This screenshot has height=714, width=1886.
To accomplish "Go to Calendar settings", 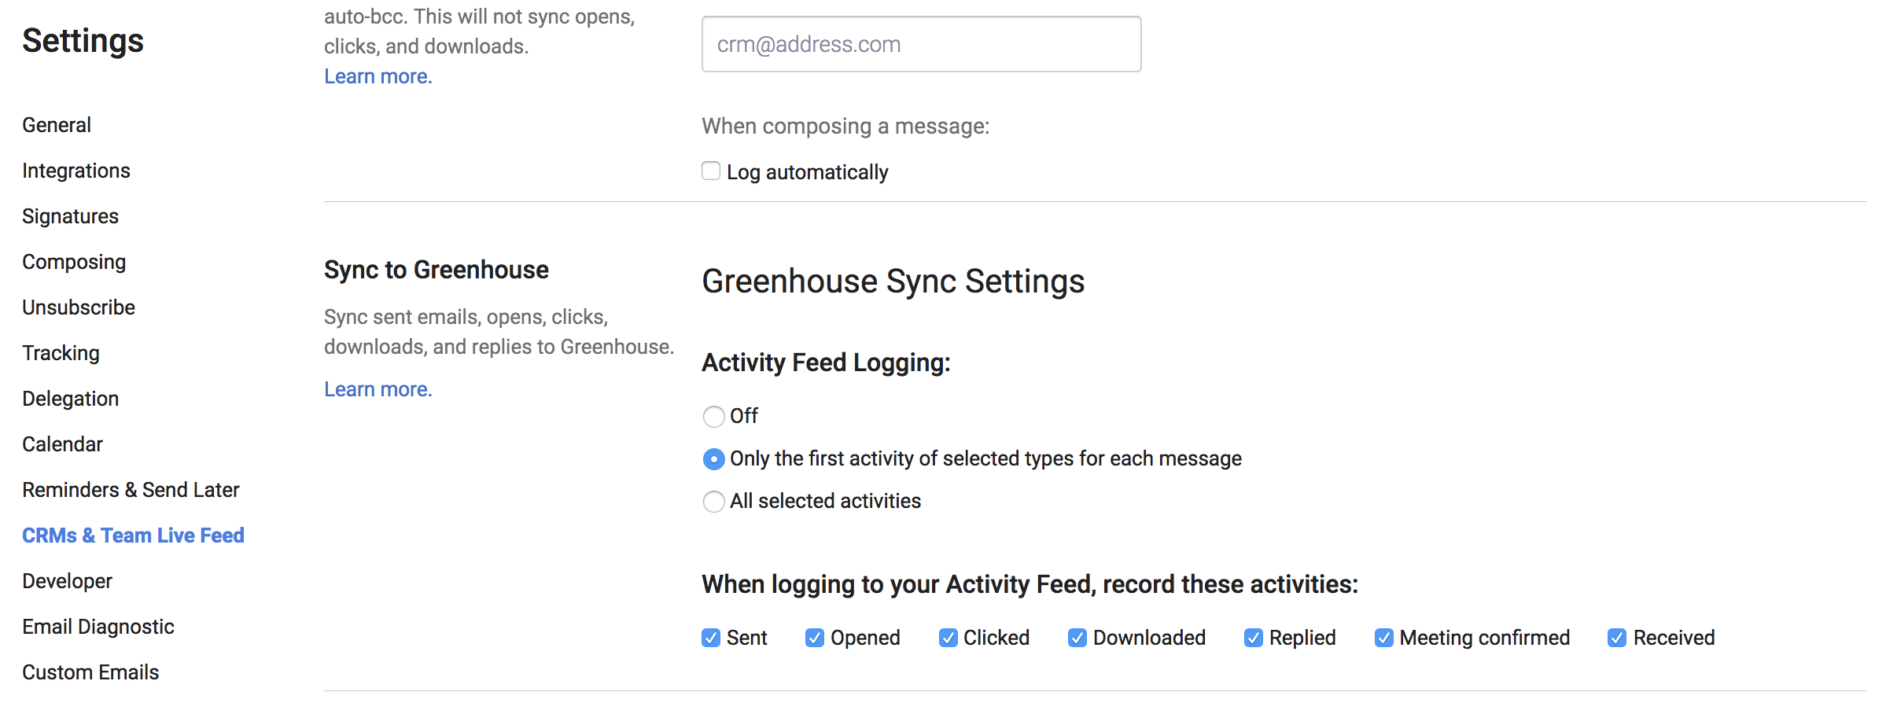I will point(62,444).
